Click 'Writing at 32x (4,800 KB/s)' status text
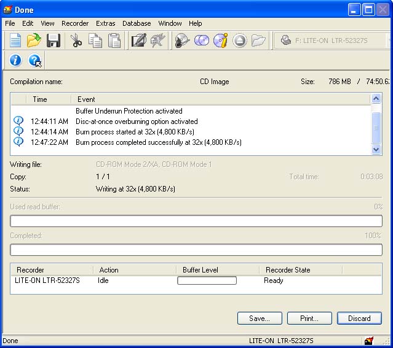393x348 pixels. point(135,189)
